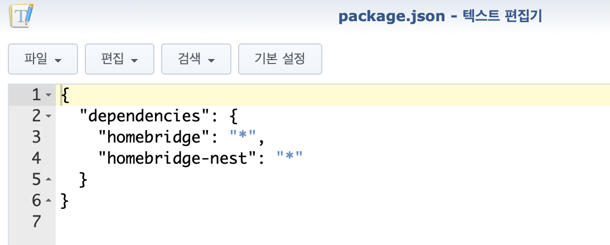Click line number 3 in the gutter
610x245 pixels.
tap(37, 137)
